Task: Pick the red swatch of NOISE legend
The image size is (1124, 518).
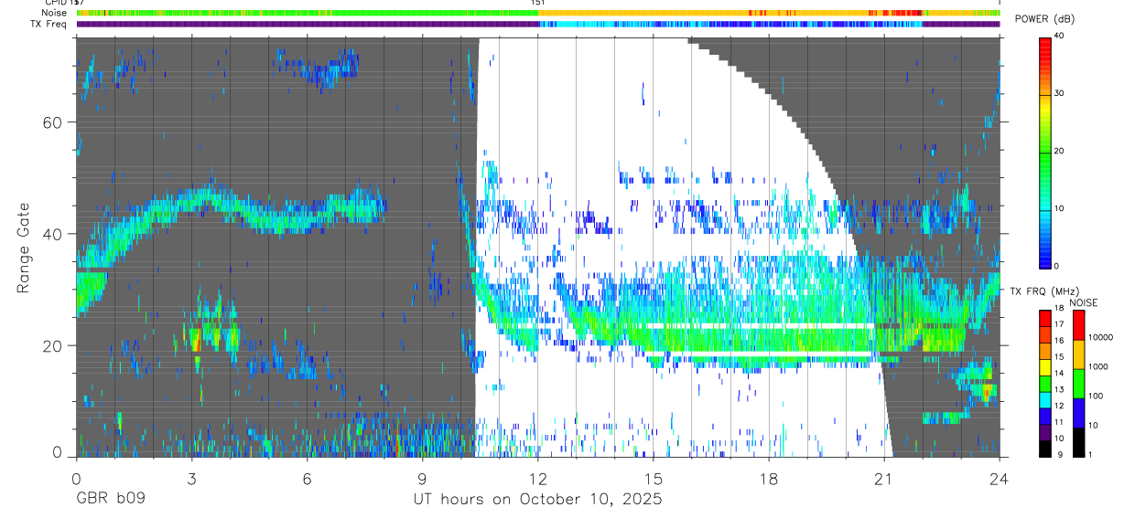Action: (x=1079, y=324)
